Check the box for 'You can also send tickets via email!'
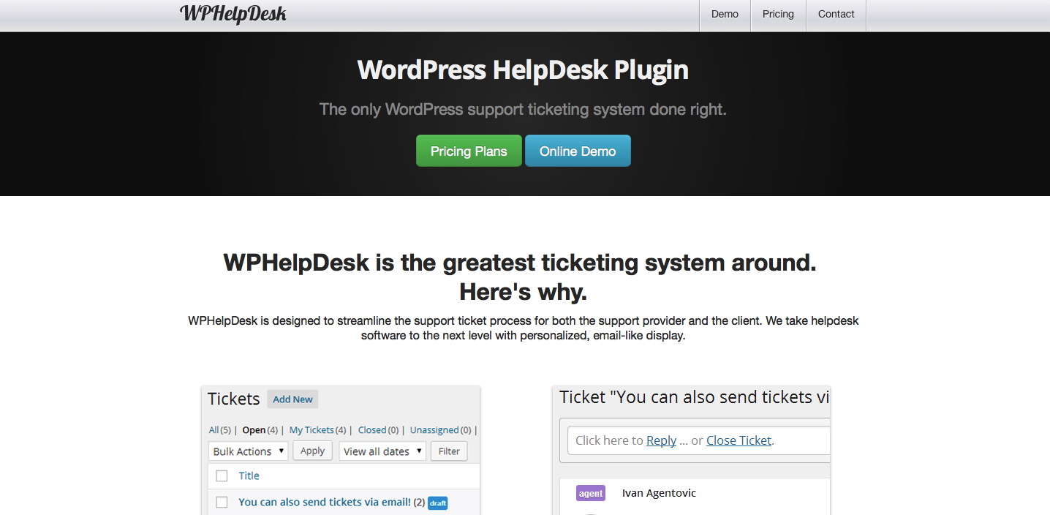This screenshot has height=515, width=1050. pyautogui.click(x=222, y=503)
